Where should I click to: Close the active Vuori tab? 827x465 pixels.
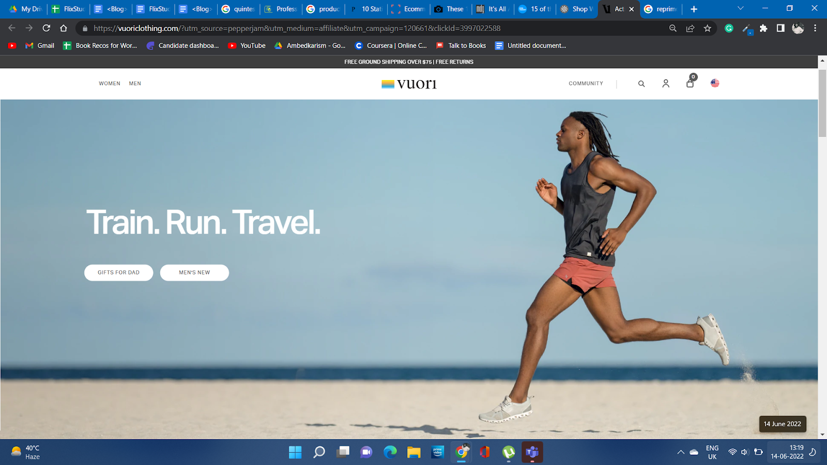tap(631, 9)
